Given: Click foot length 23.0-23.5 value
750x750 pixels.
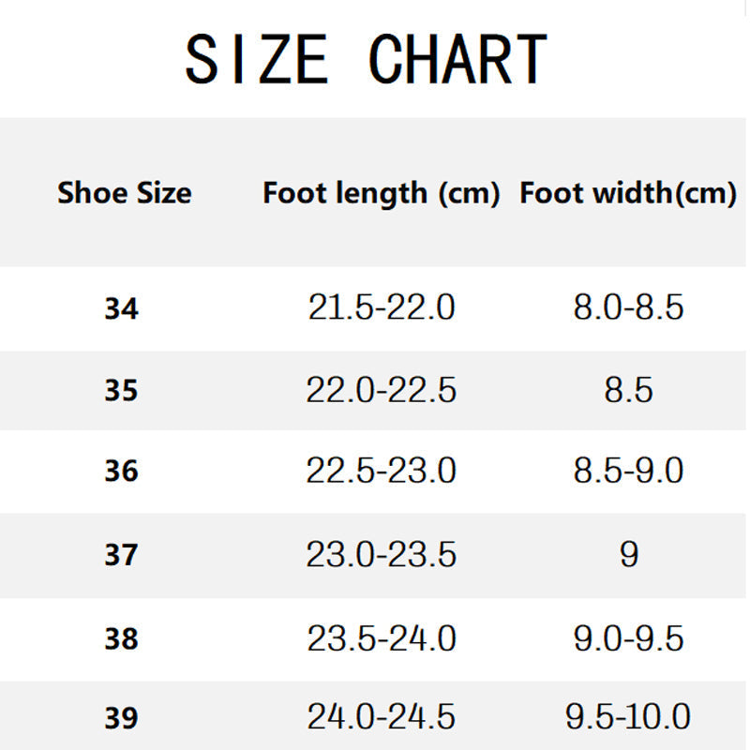Looking at the screenshot, I should pos(381,554).
